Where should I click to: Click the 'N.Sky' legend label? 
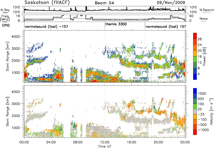(x=5, y=10)
